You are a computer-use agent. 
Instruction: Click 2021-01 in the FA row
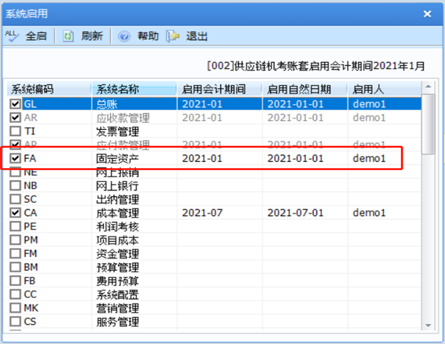coord(202,158)
